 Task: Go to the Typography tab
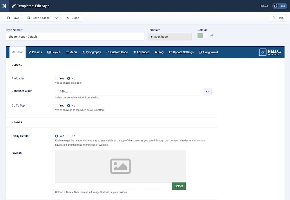91,52
